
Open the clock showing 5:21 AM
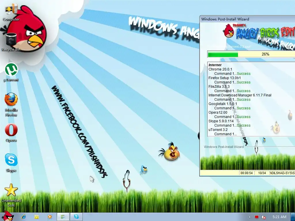(x=279, y=217)
